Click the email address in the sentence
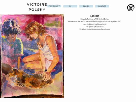This screenshot has height=102, width=136. coord(95,21)
